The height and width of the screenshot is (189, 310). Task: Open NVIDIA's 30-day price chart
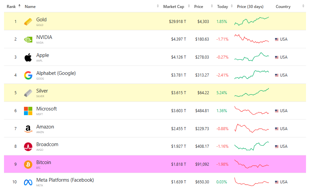(251, 39)
